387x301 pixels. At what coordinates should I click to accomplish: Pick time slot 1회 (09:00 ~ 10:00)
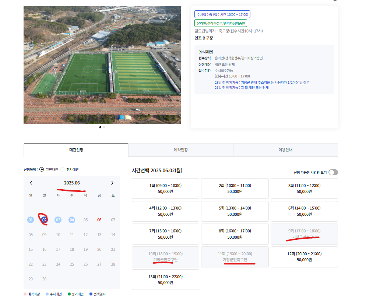(165, 188)
